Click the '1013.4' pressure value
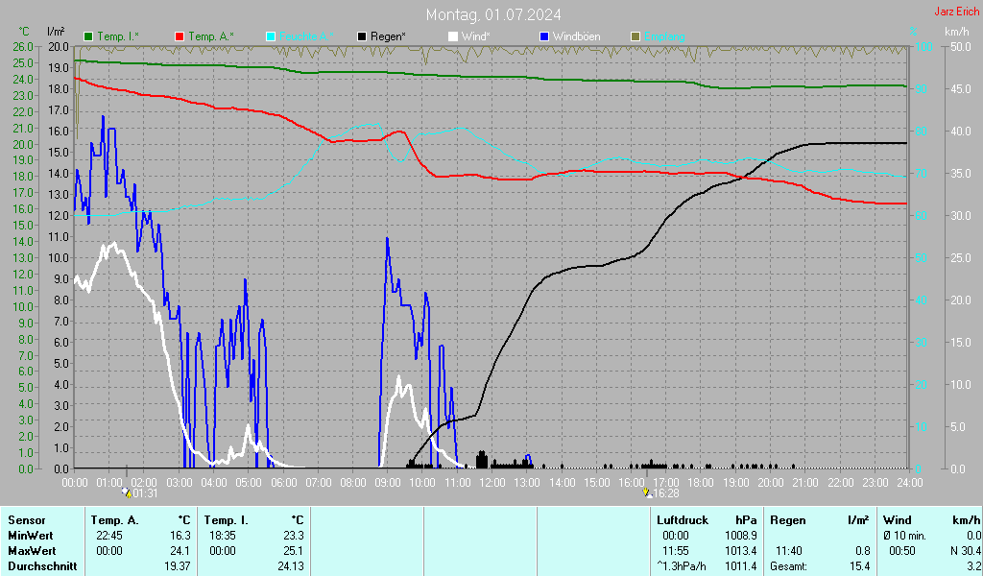This screenshot has width=983, height=576. coord(741,551)
